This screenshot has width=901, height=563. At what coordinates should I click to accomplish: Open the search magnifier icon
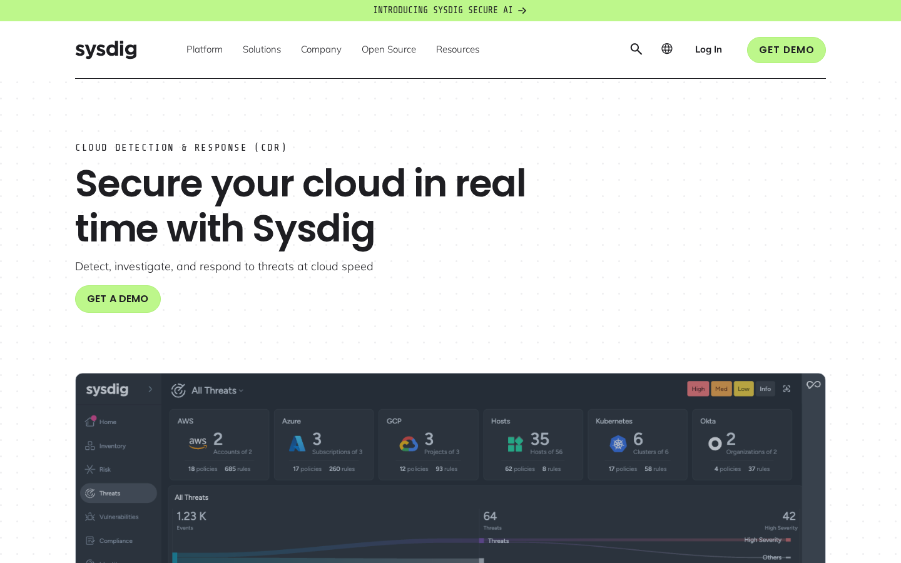pos(636,49)
